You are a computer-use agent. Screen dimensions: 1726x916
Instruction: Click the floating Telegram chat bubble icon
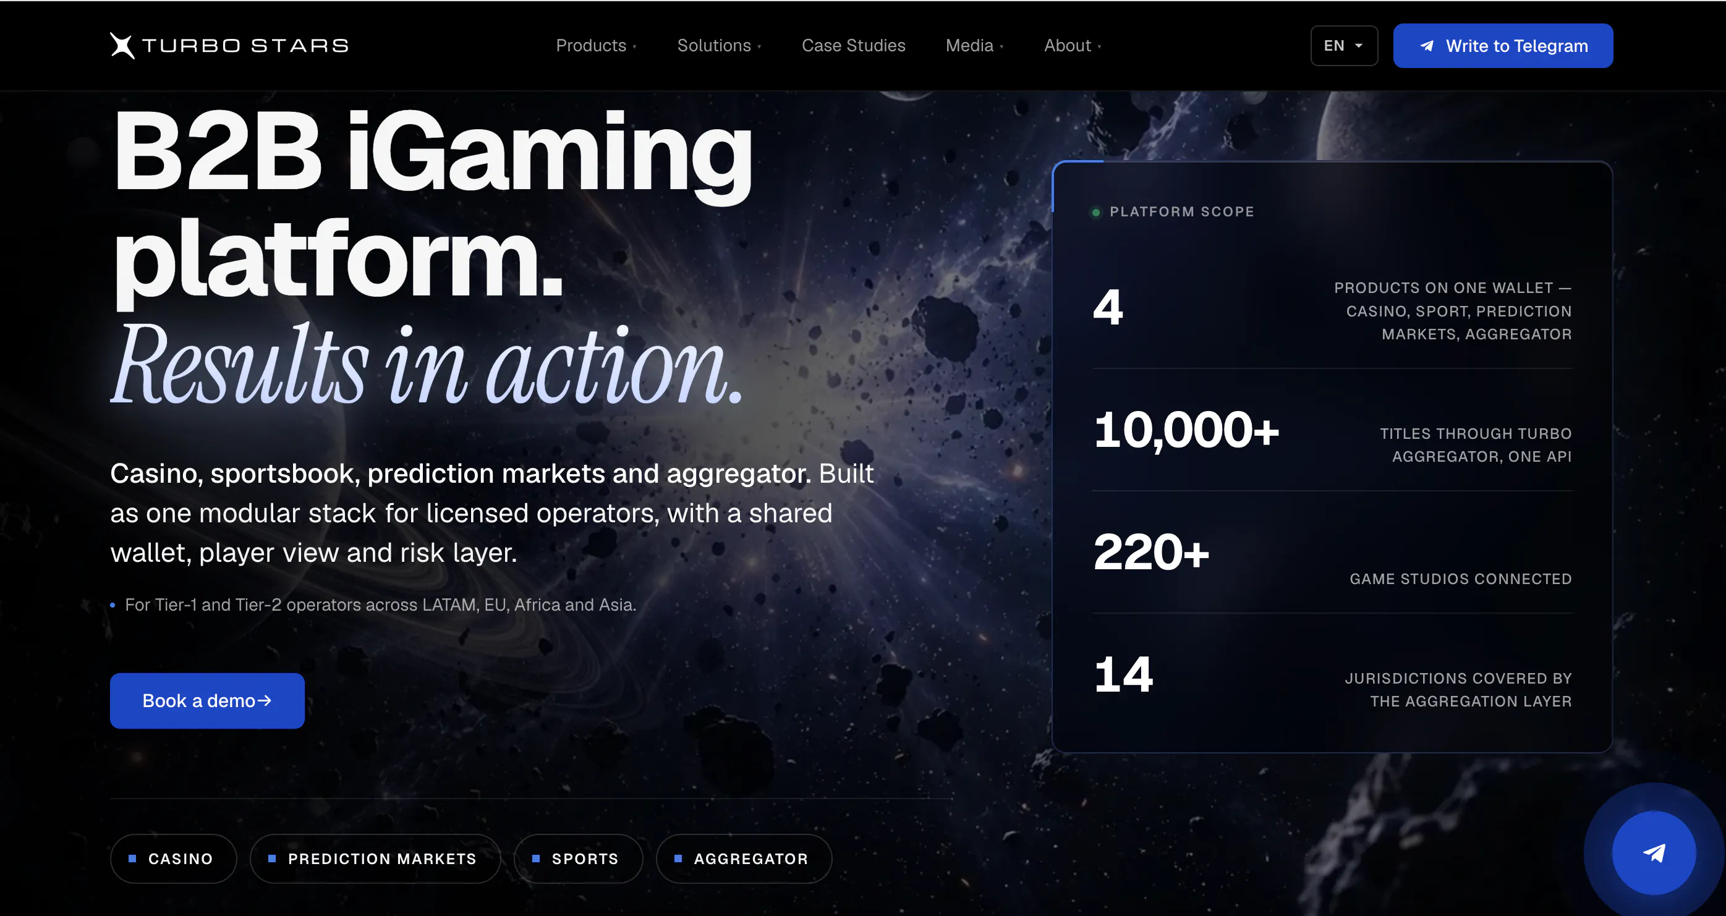tap(1654, 852)
